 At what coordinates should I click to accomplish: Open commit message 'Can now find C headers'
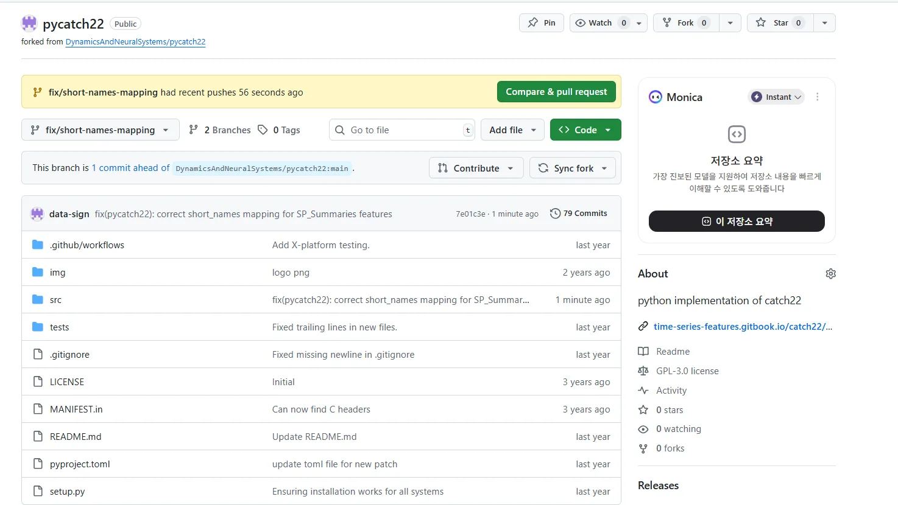(321, 409)
